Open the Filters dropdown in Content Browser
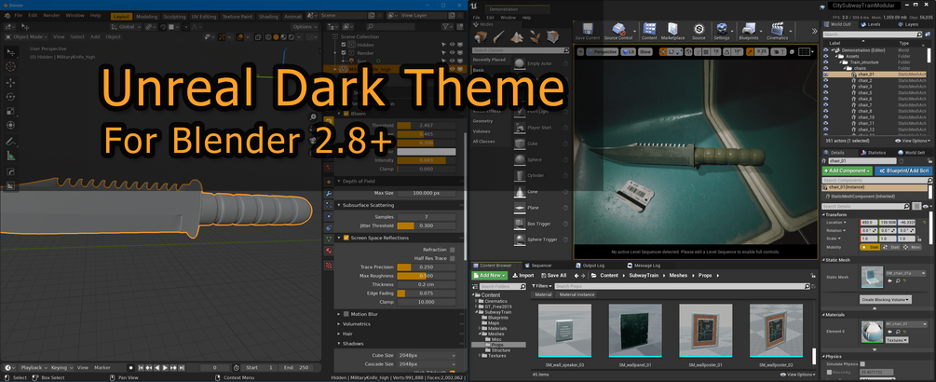 click(541, 287)
